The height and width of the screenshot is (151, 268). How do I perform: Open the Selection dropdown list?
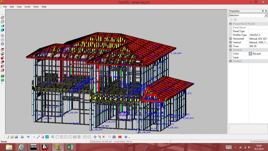point(266,15)
